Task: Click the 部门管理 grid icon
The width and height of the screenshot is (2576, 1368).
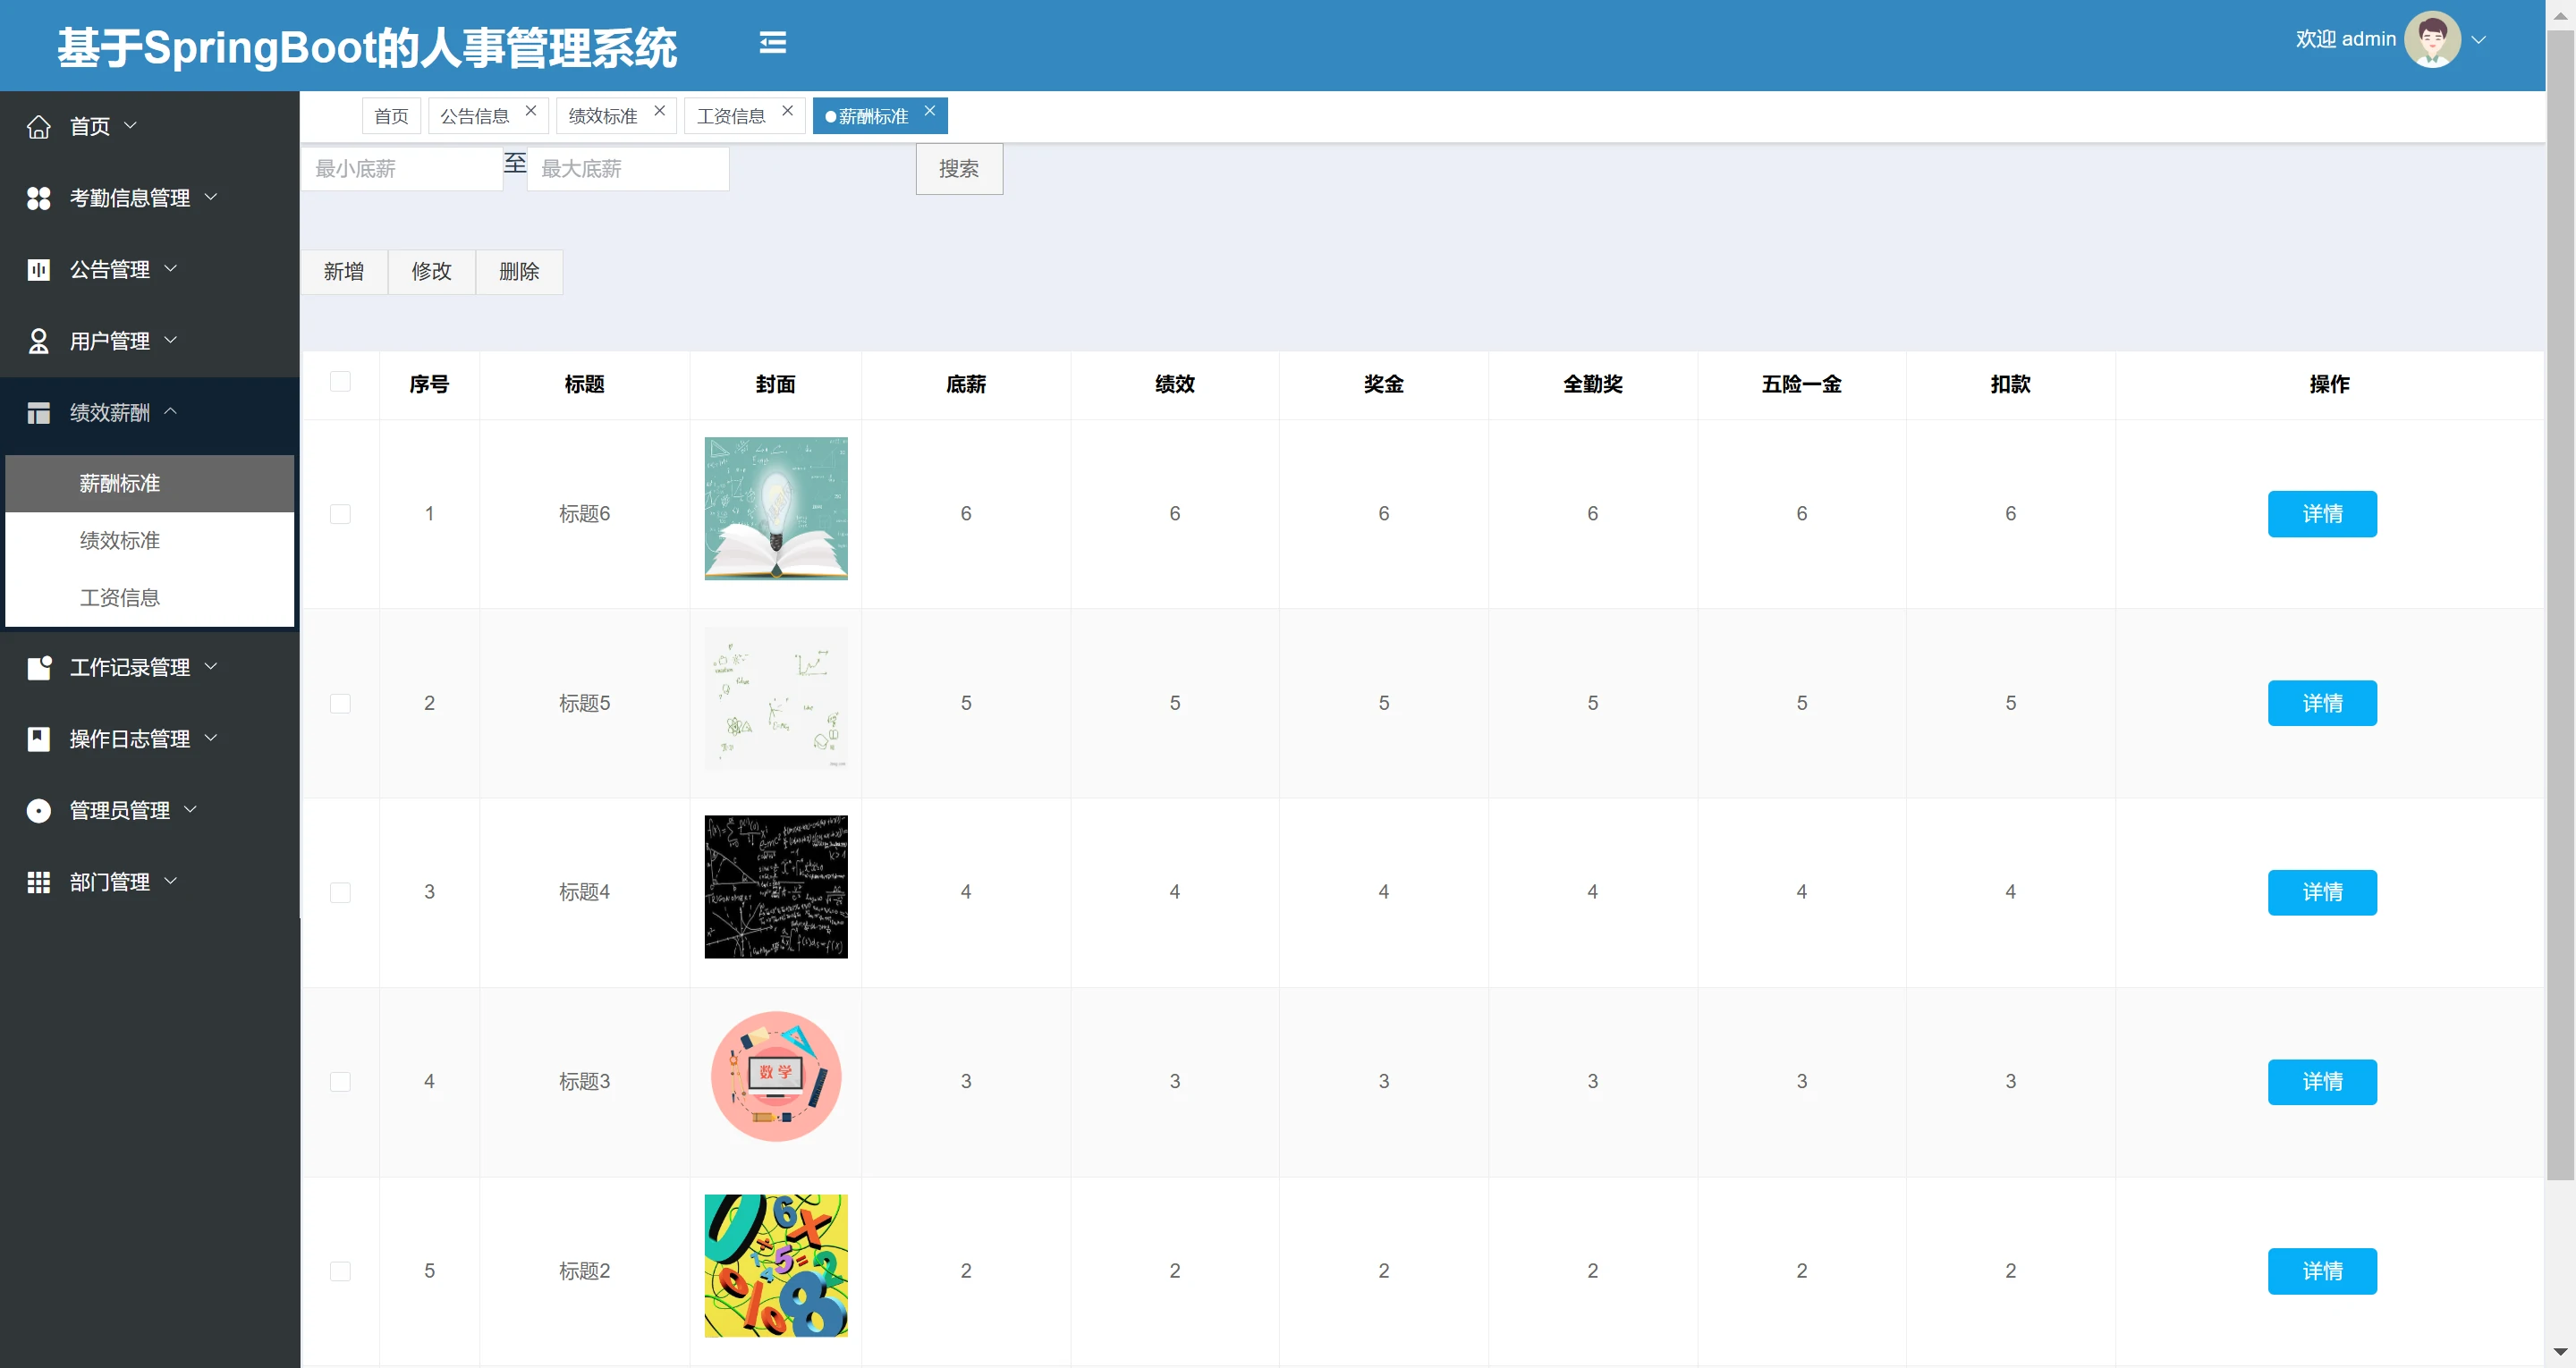Action: (38, 882)
